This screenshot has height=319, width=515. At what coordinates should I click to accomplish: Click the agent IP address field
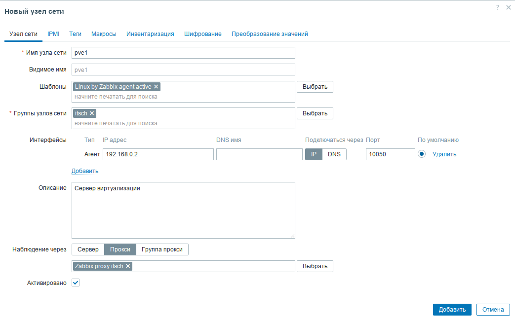(x=158, y=154)
